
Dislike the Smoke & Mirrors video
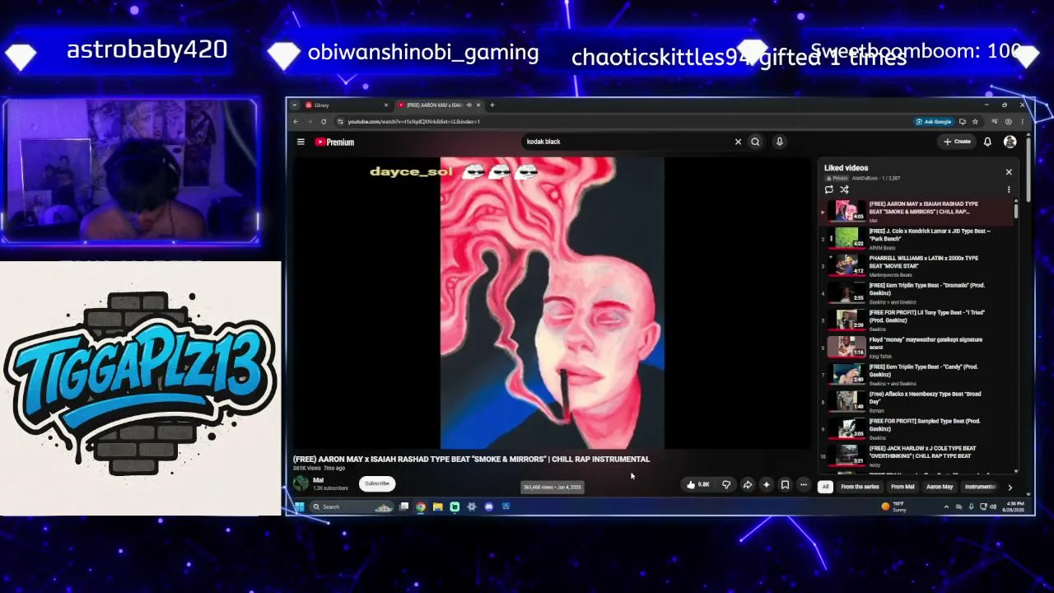tap(725, 484)
